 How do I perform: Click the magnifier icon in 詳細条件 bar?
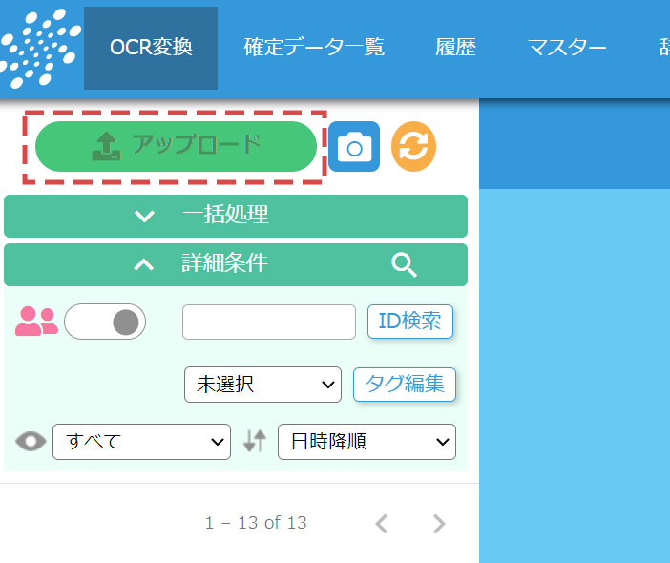[x=405, y=265]
